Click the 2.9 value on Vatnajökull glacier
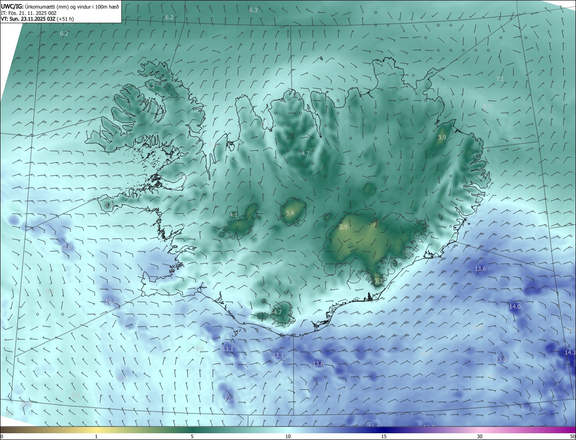This screenshot has height=440, width=576. 343,227
